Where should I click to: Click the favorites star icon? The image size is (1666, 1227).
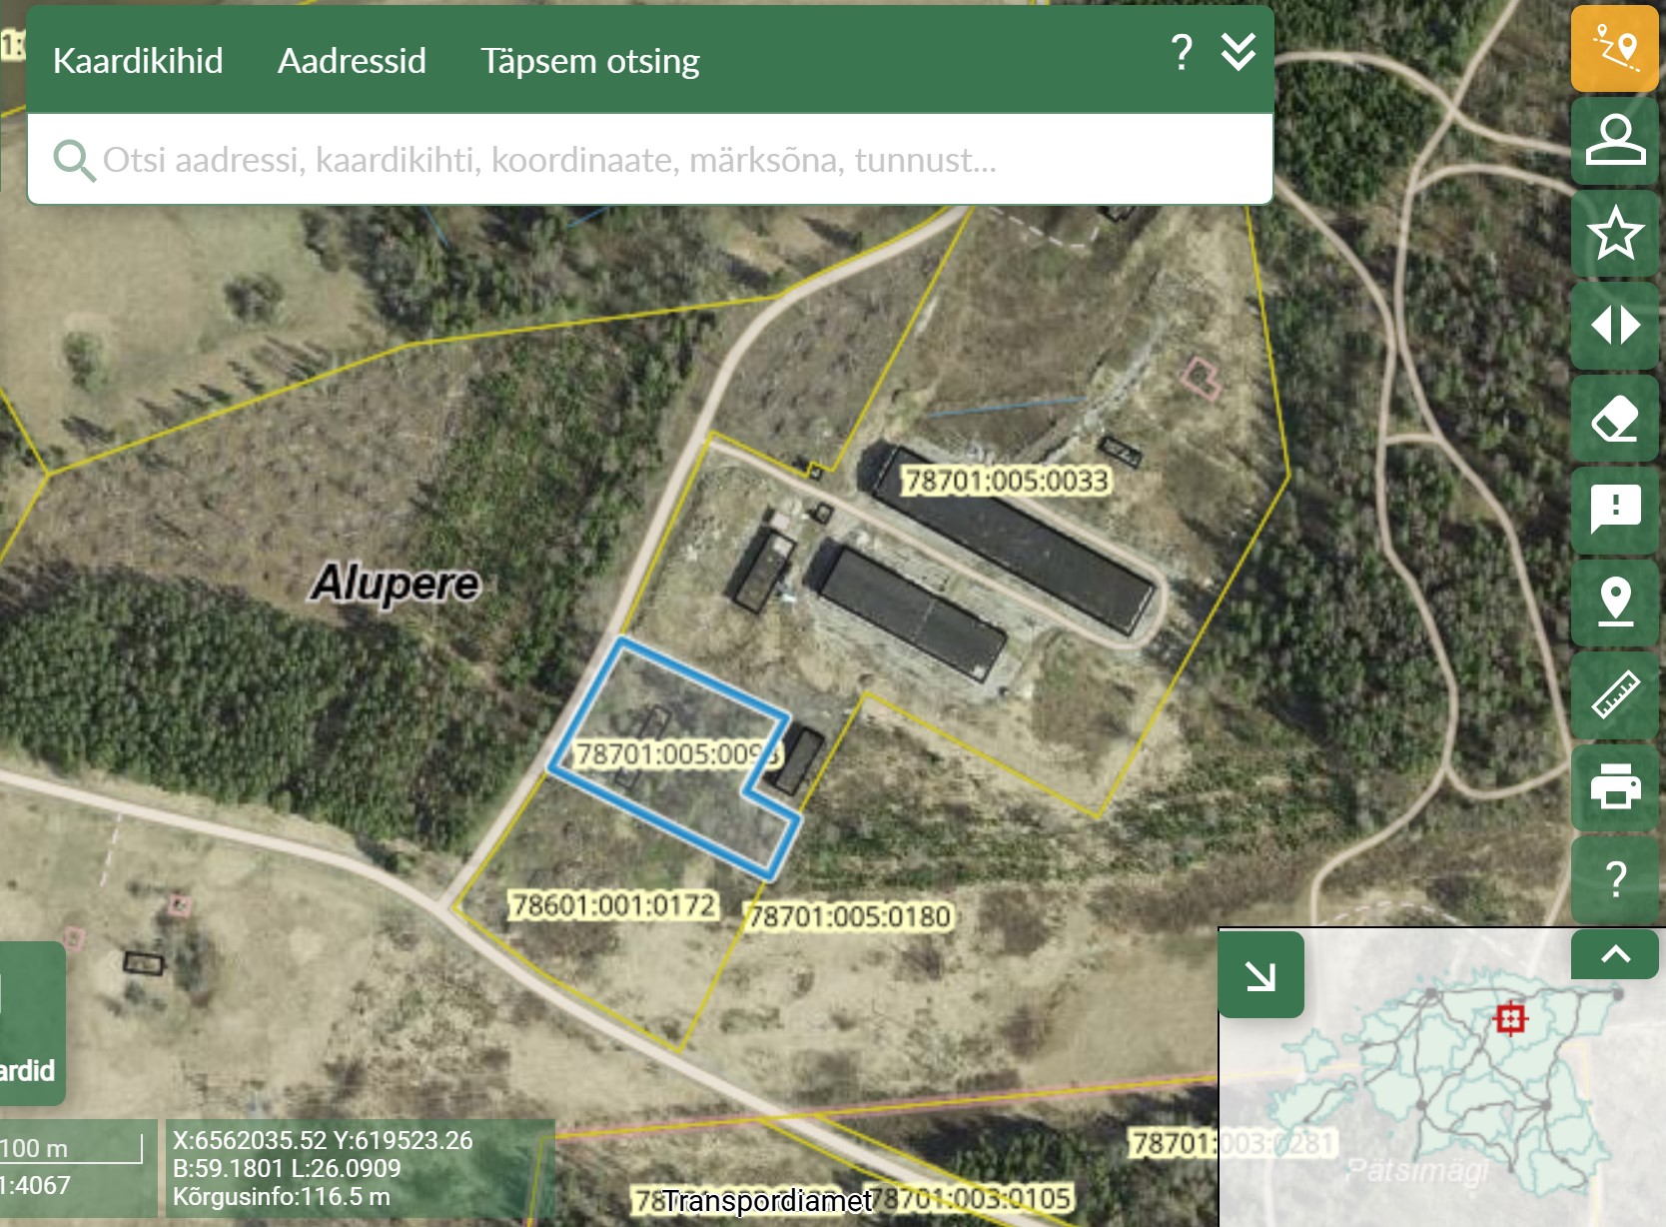1614,233
